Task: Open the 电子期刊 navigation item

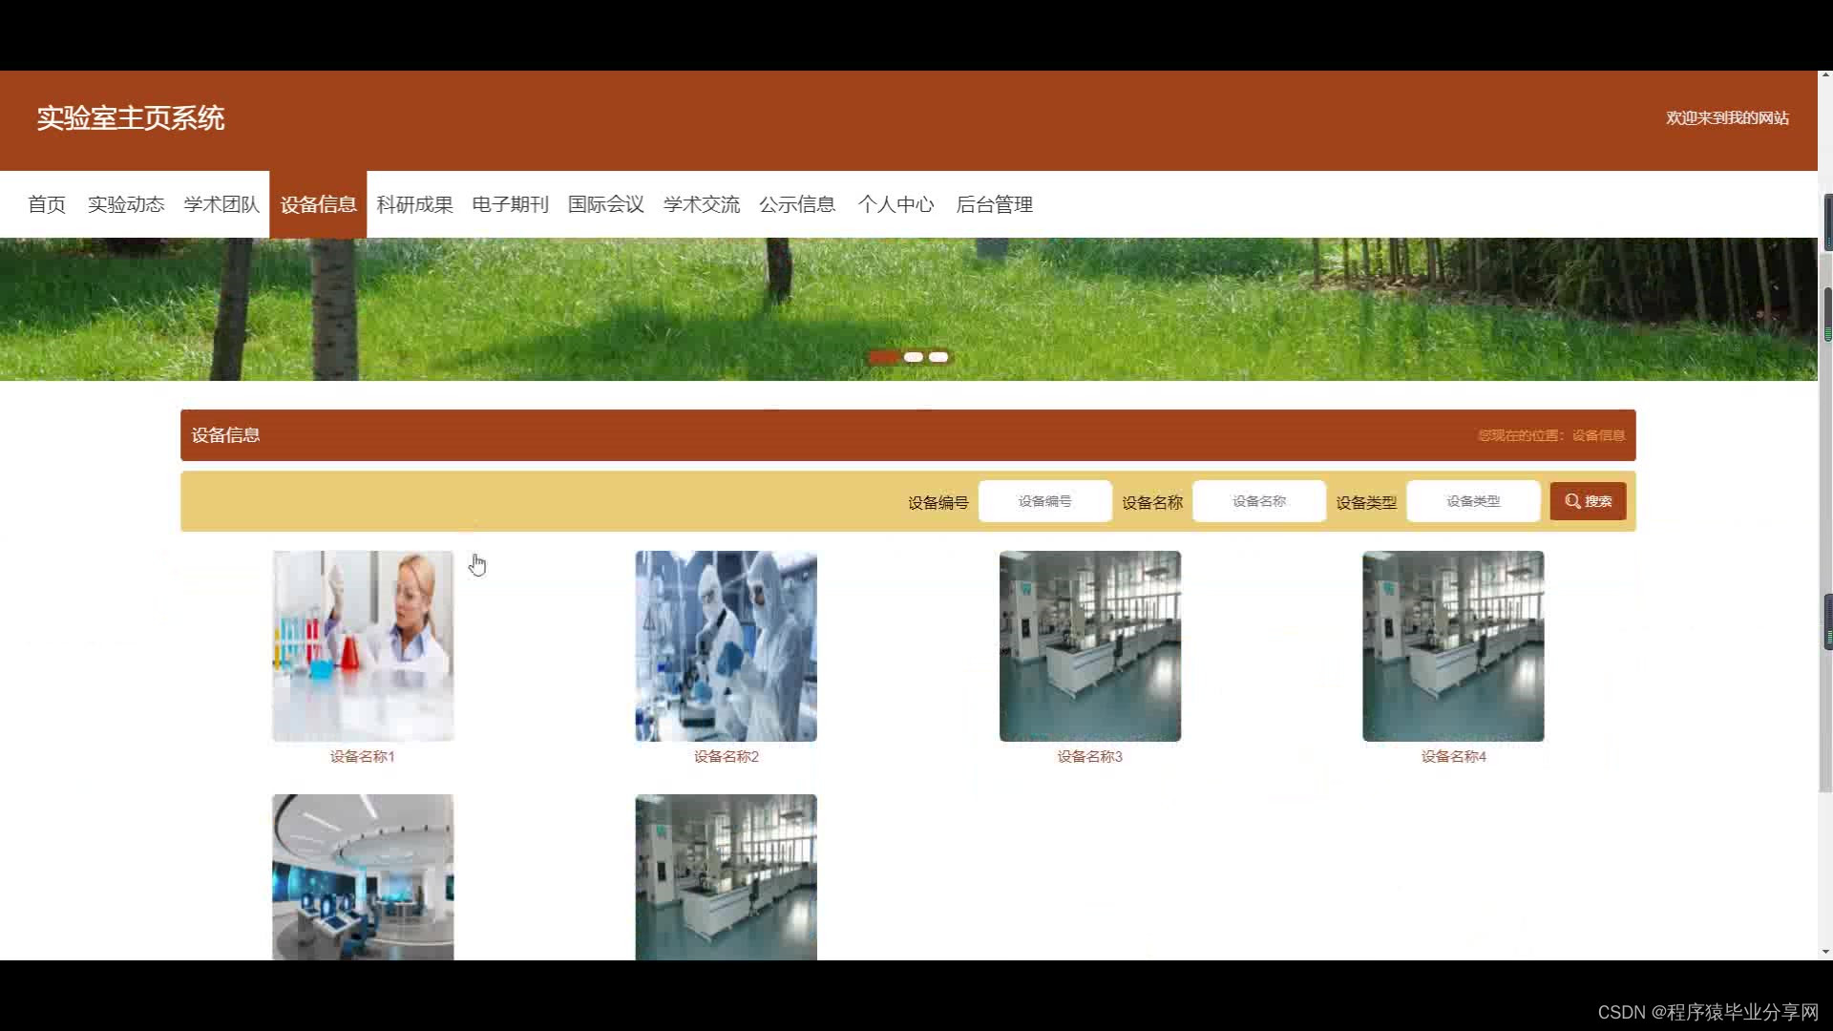Action: [510, 204]
